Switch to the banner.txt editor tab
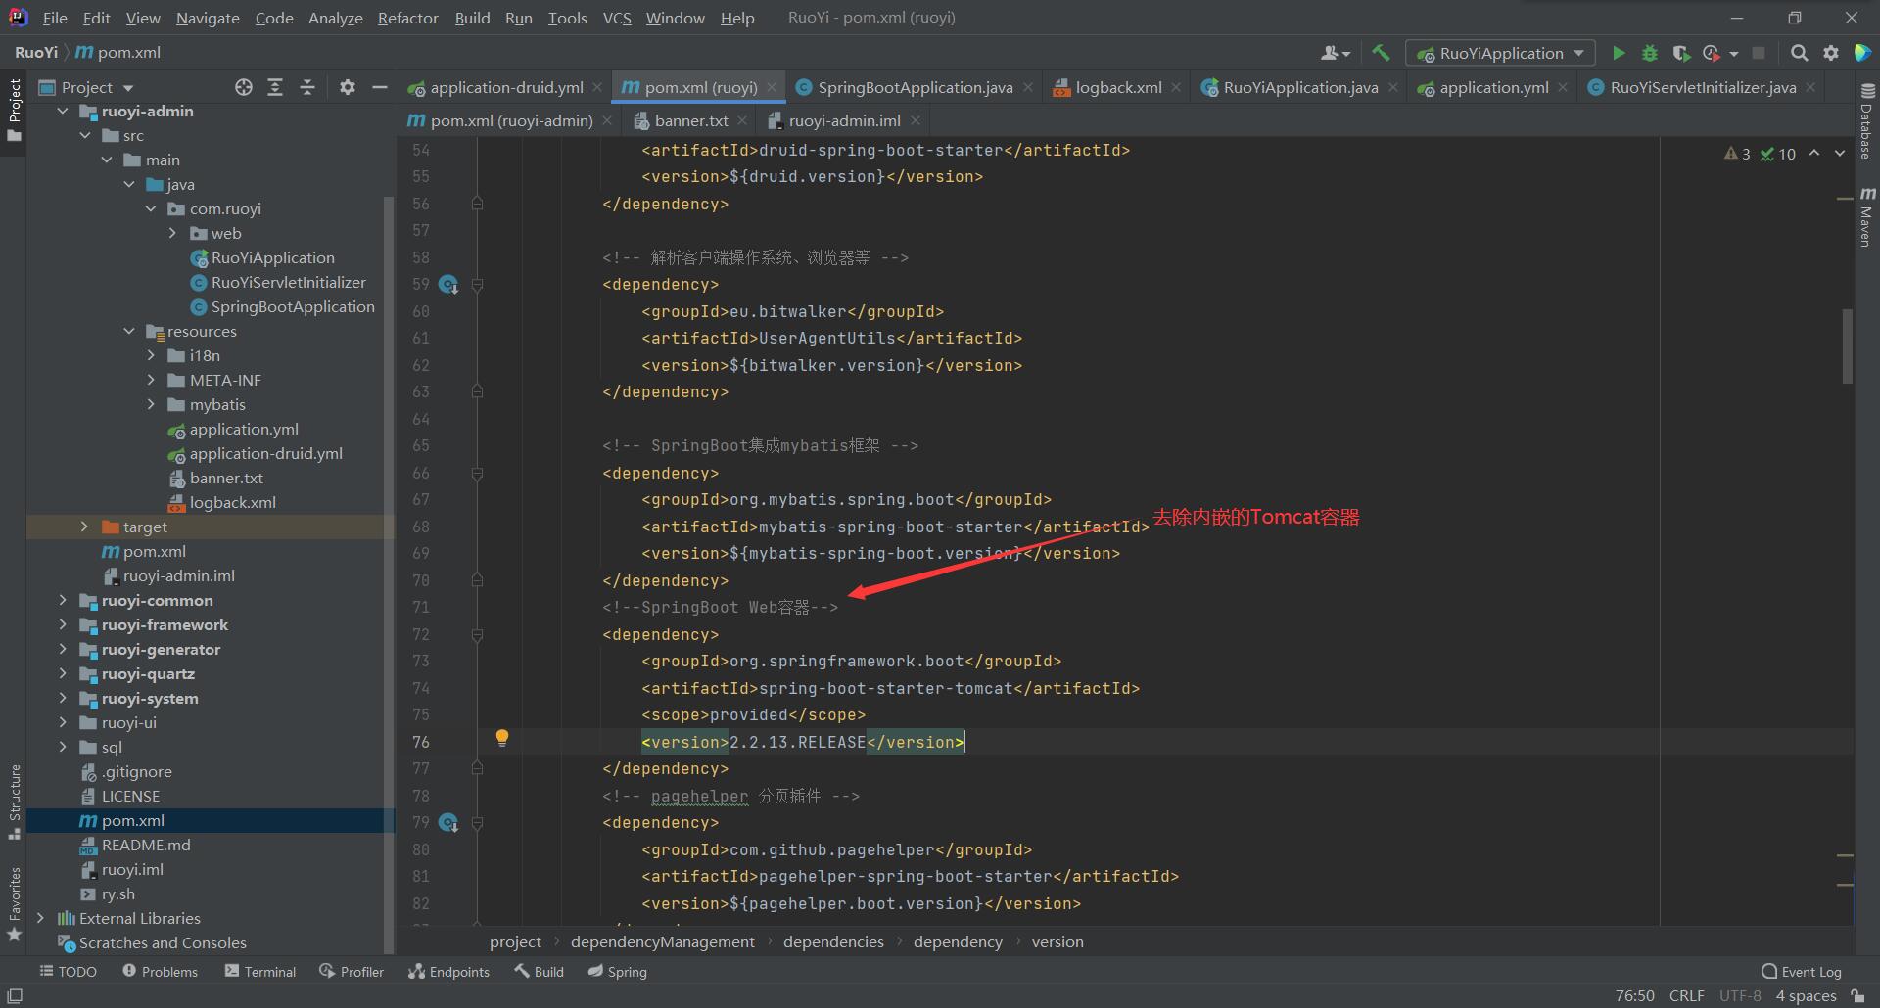1880x1008 pixels. point(691,120)
